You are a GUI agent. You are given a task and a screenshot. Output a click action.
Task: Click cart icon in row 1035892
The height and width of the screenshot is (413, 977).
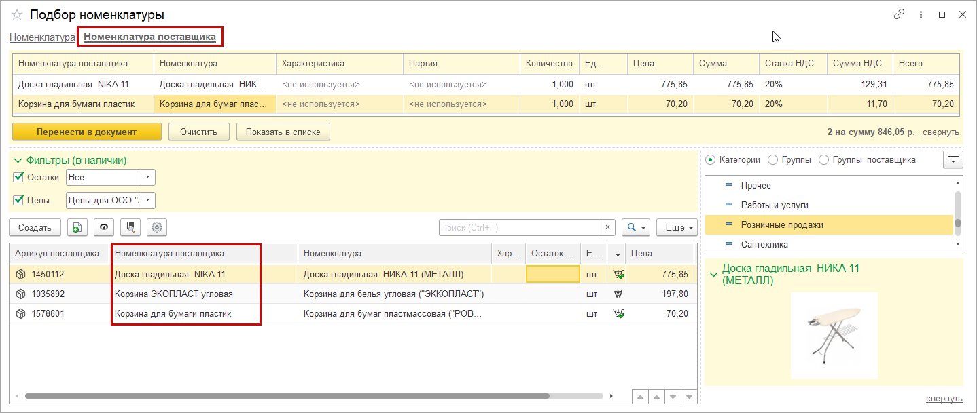[618, 294]
